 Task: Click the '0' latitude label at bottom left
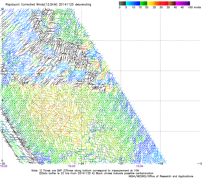(2, 161)
